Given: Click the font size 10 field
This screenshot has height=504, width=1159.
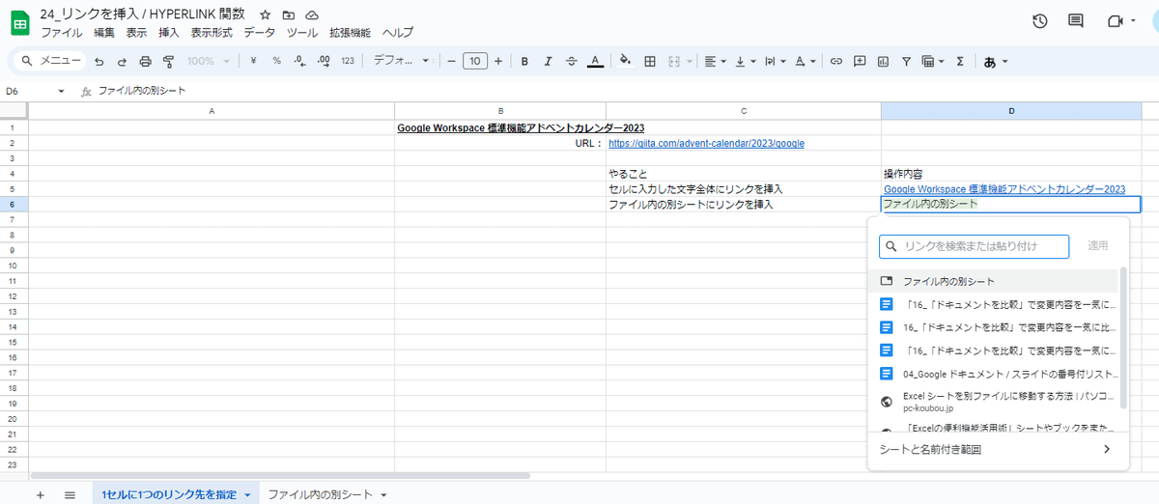Looking at the screenshot, I should (475, 61).
